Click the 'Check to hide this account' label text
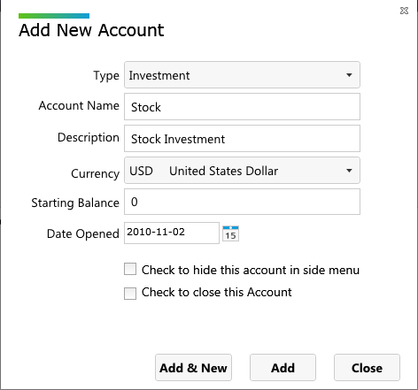The height and width of the screenshot is (390, 418). click(x=251, y=270)
